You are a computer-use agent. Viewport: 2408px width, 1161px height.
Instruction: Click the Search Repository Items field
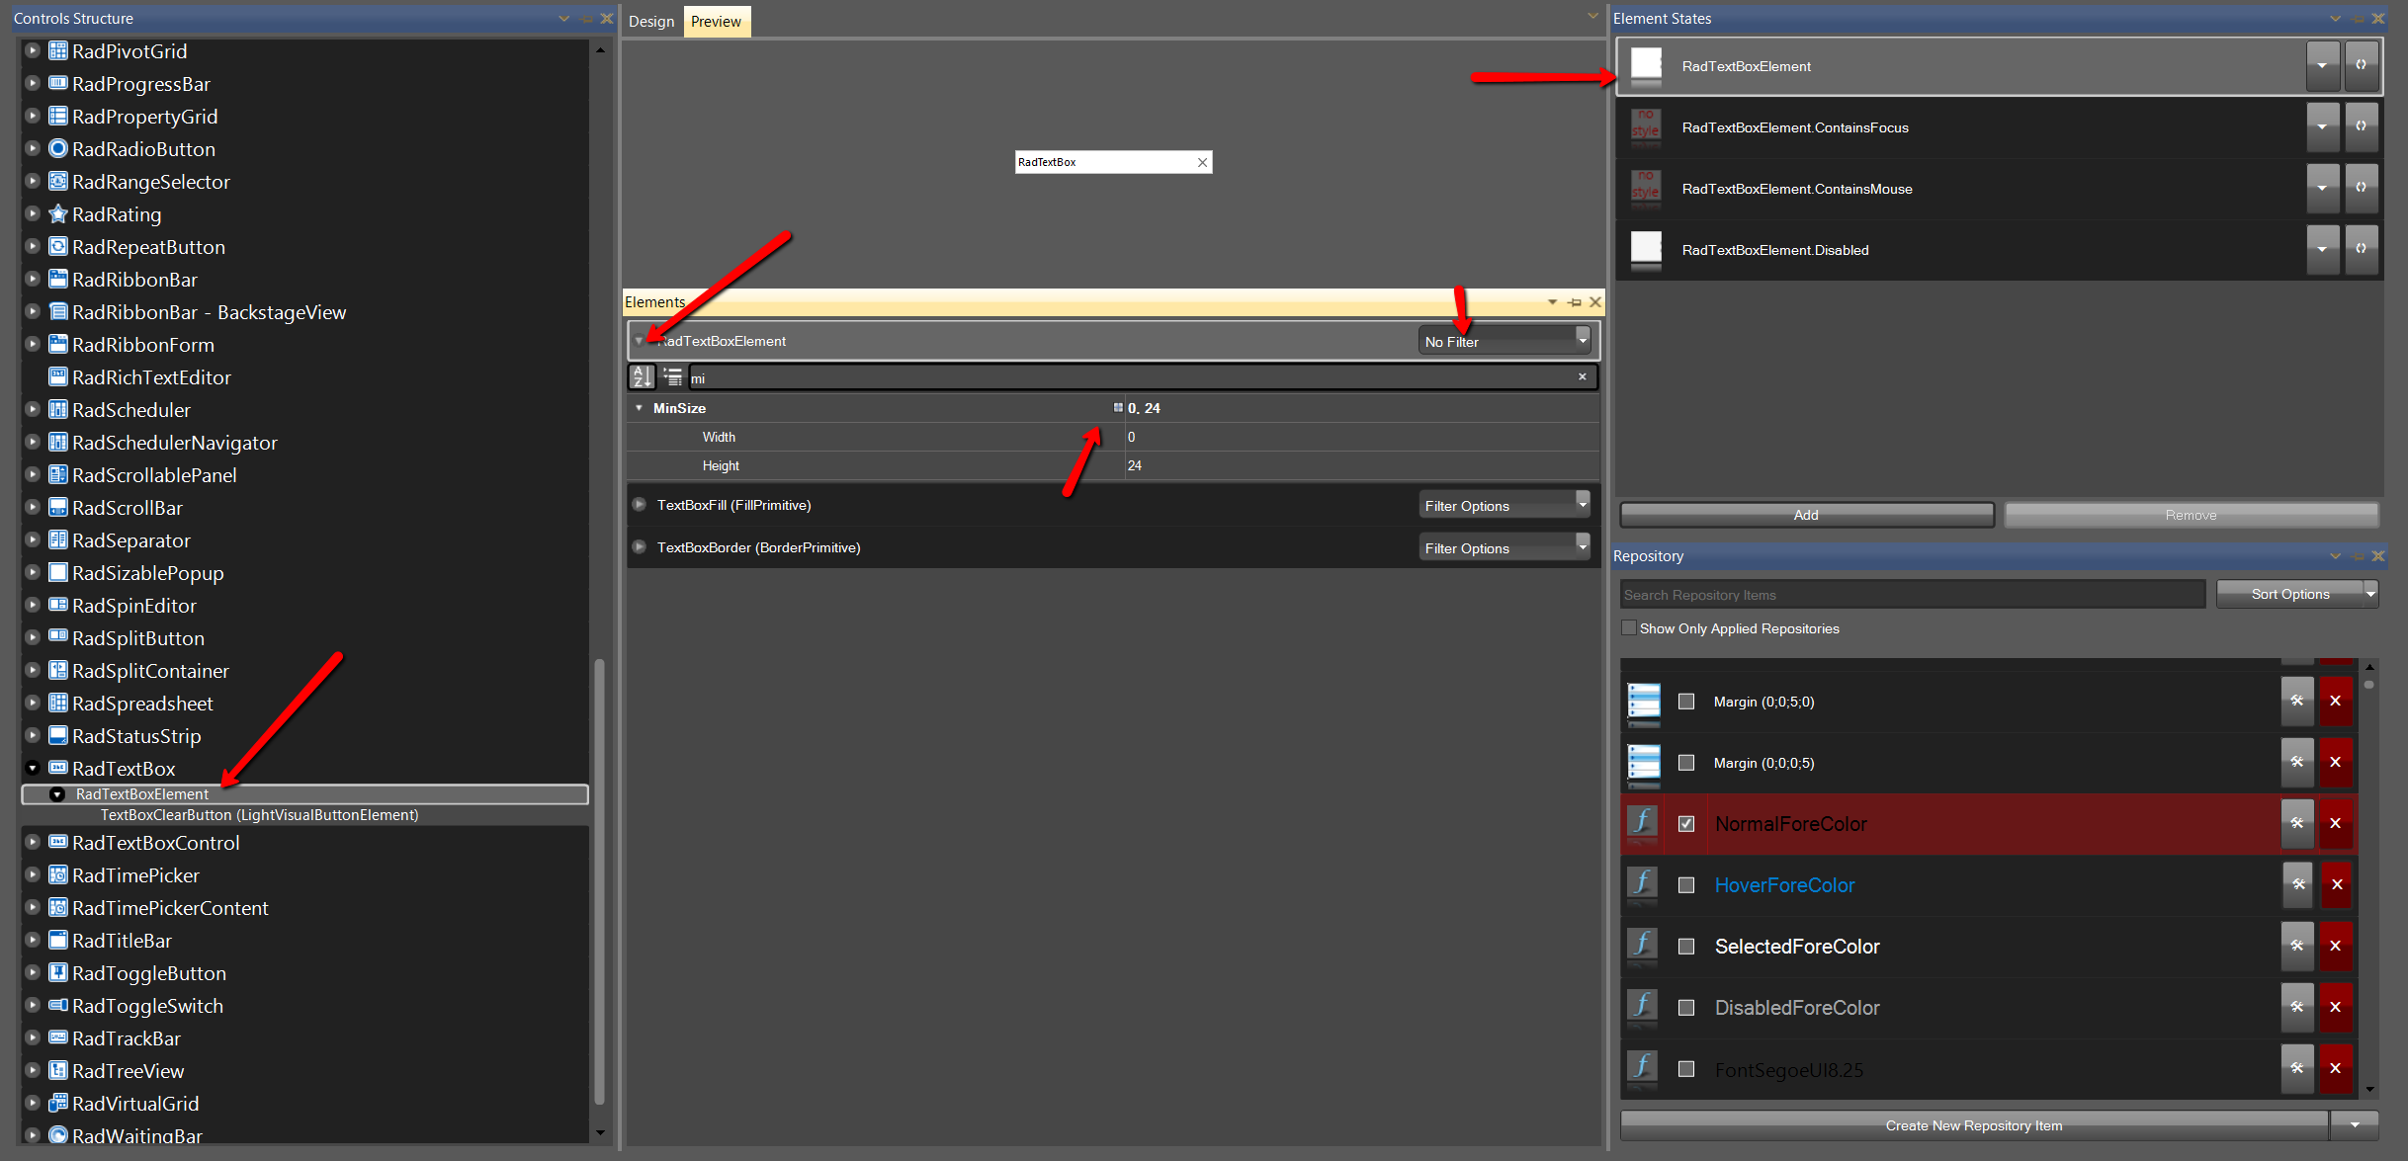(1912, 595)
